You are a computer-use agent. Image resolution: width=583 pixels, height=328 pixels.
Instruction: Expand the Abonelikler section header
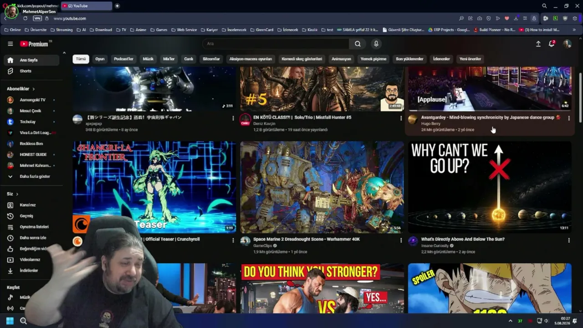[x=20, y=89]
